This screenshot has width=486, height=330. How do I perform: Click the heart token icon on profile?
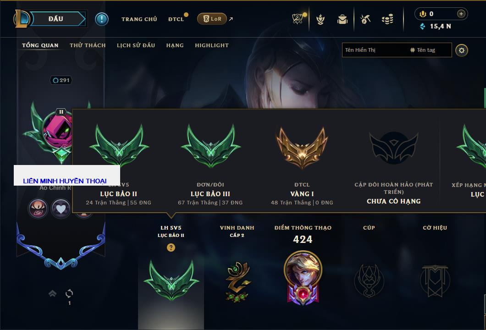pyautogui.click(x=61, y=209)
